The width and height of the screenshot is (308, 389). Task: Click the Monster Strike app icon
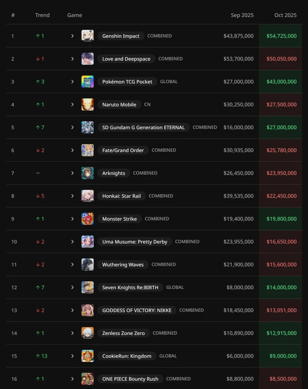pyautogui.click(x=87, y=219)
